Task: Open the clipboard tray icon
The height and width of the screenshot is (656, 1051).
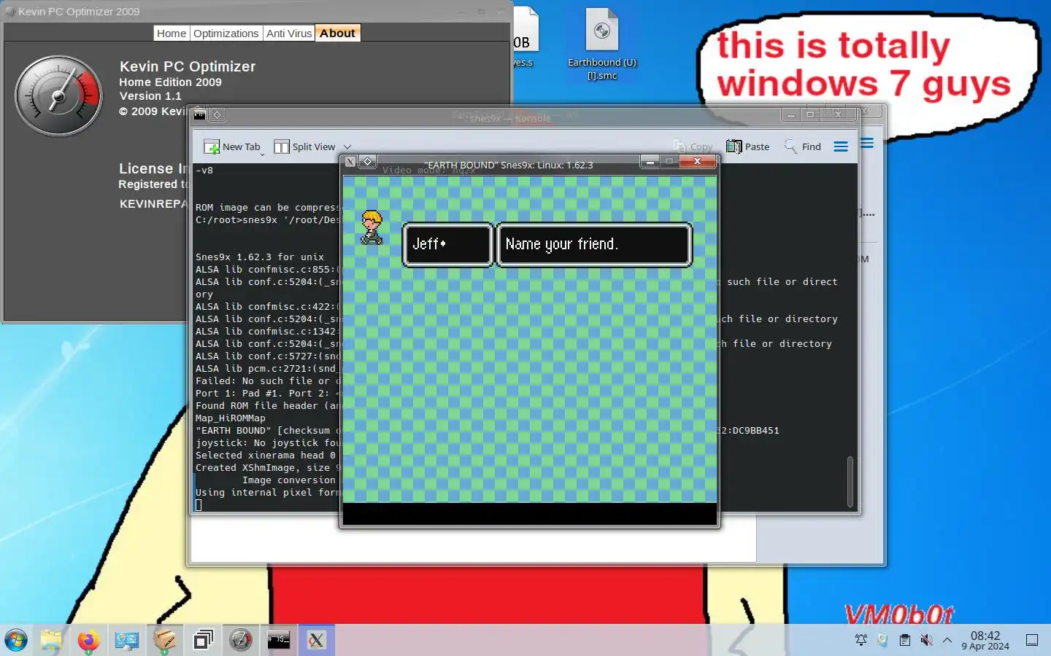Action: tap(904, 641)
